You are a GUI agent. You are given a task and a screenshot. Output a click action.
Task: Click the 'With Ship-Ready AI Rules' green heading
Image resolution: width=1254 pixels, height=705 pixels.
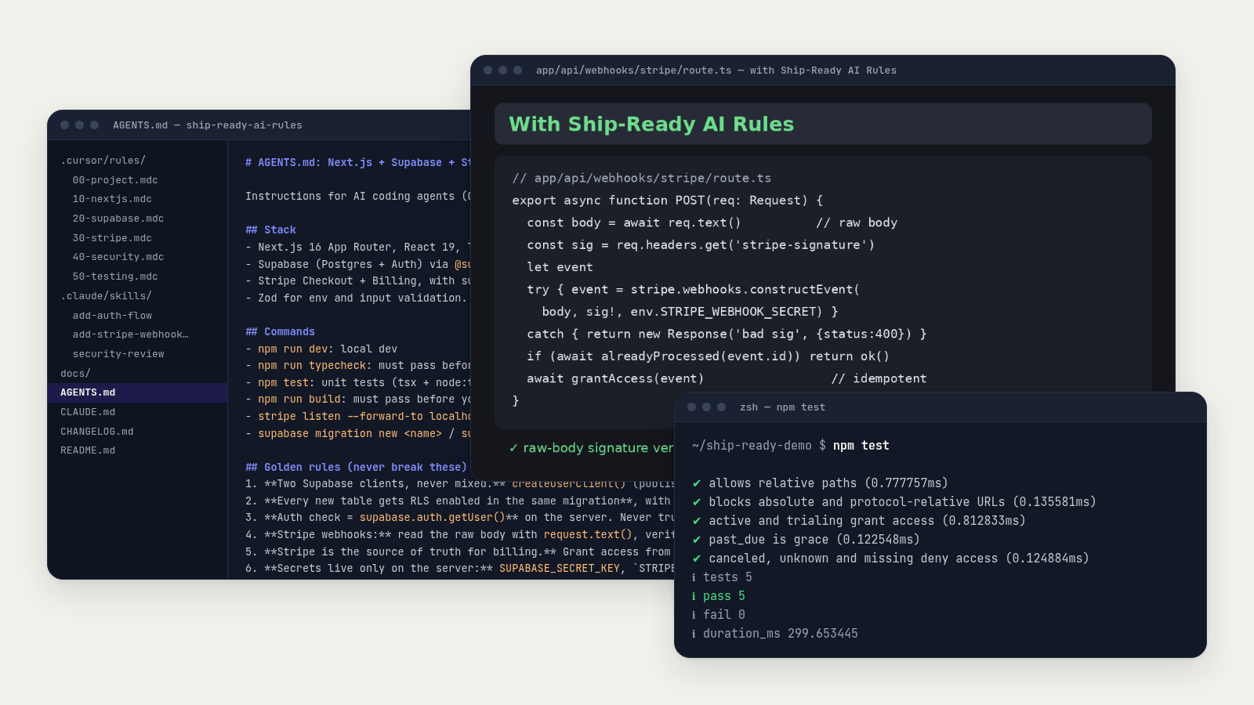coord(651,124)
